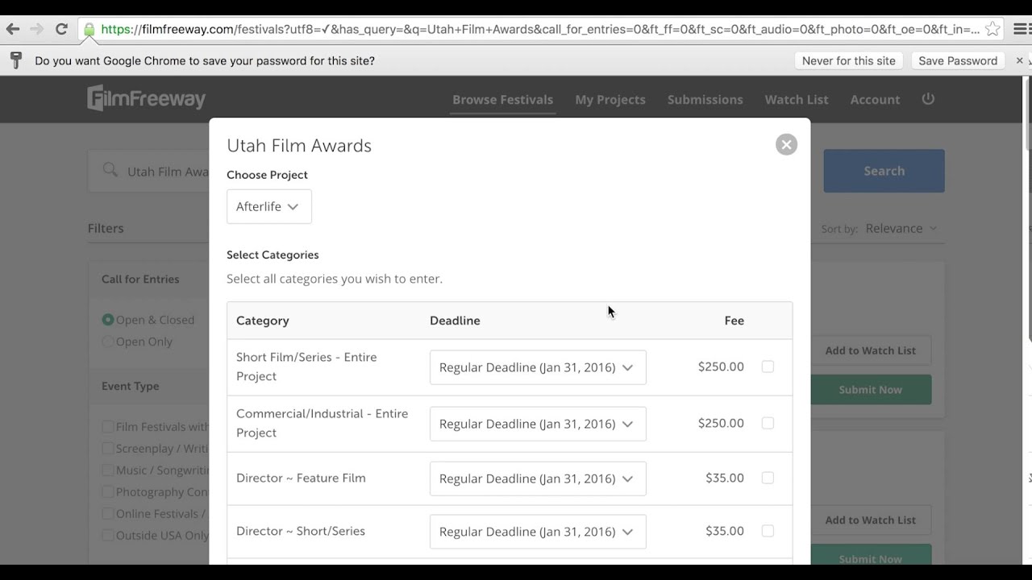Viewport: 1032px width, 580px height.
Task: Toggle Screenplay / Writing event type checkbox
Action: 108,449
